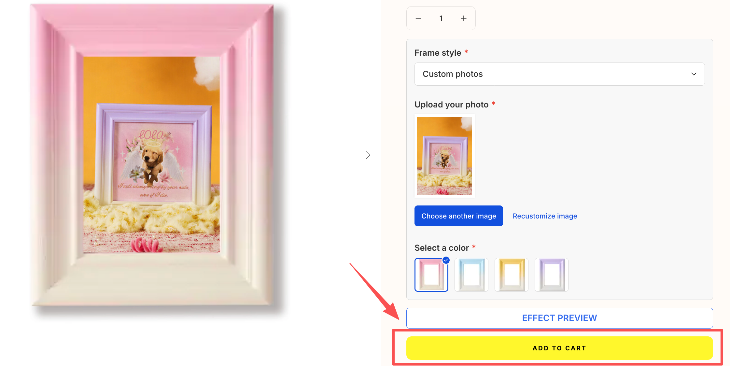The width and height of the screenshot is (730, 366).
Task: Click Choose another image button
Action: click(458, 216)
